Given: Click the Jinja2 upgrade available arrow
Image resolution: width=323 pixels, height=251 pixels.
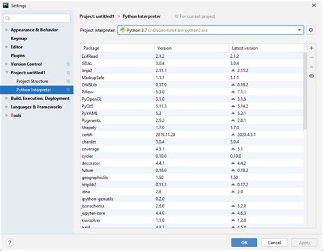Looking at the screenshot, I should point(233,71).
